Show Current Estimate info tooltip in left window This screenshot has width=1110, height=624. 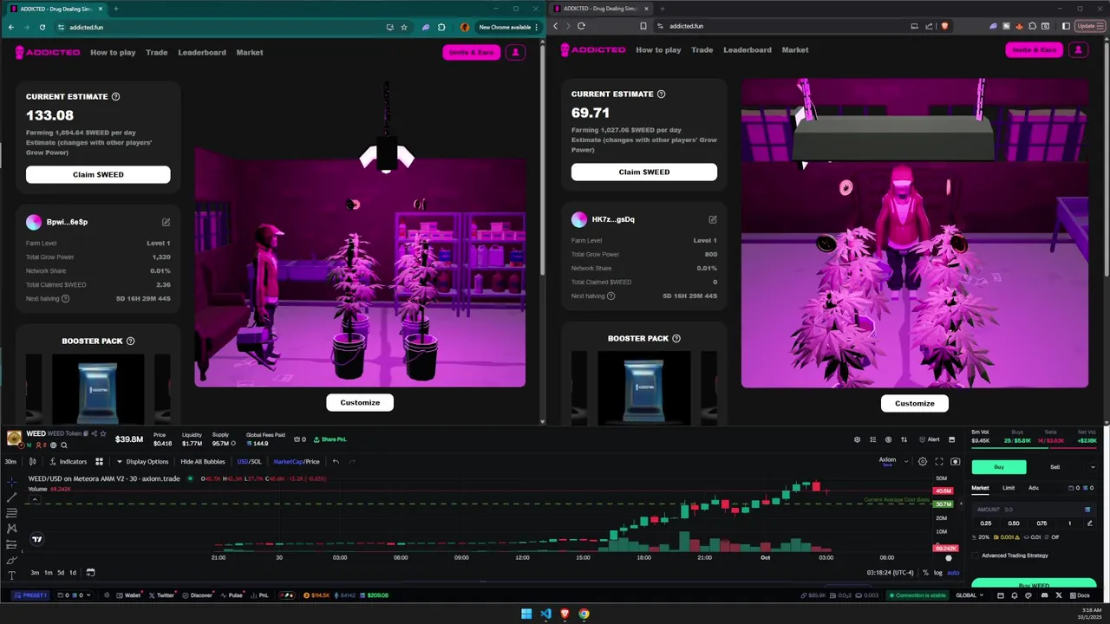pos(116,97)
